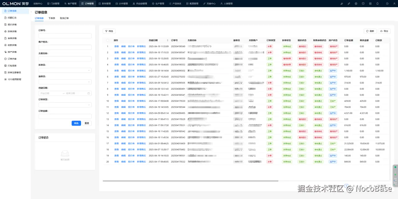Click the check-circle icon in top bar
The width and height of the screenshot is (398, 199).
click(363, 3)
